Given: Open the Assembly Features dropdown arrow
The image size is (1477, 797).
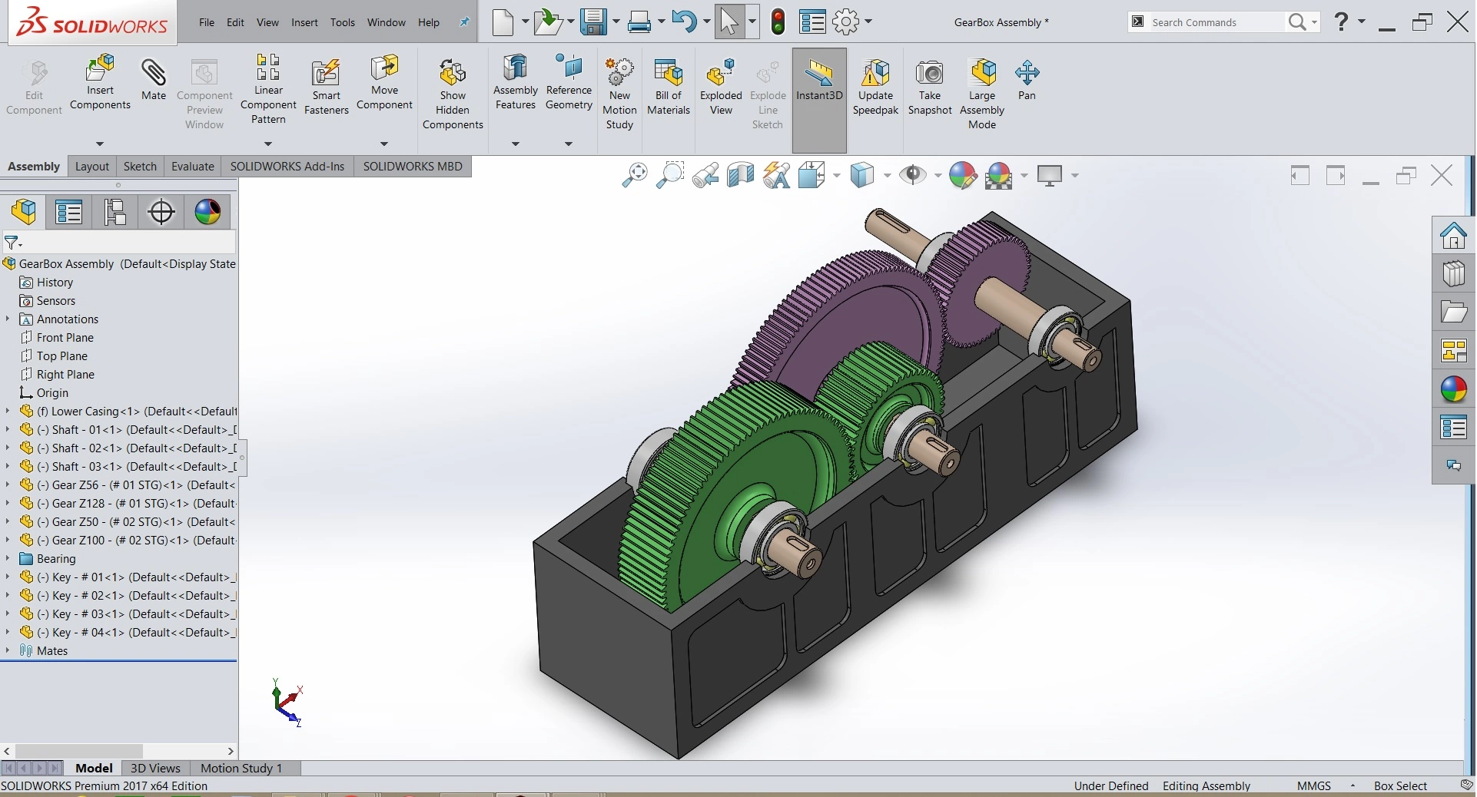Looking at the screenshot, I should (516, 144).
